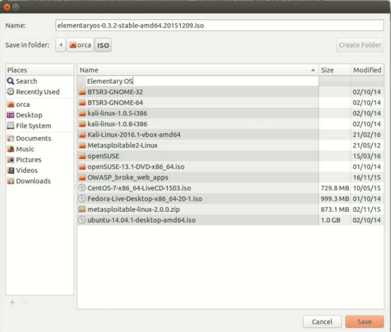Select the 729.8 MB size cell
Viewport: 391px width, 332px height.
coord(335,188)
